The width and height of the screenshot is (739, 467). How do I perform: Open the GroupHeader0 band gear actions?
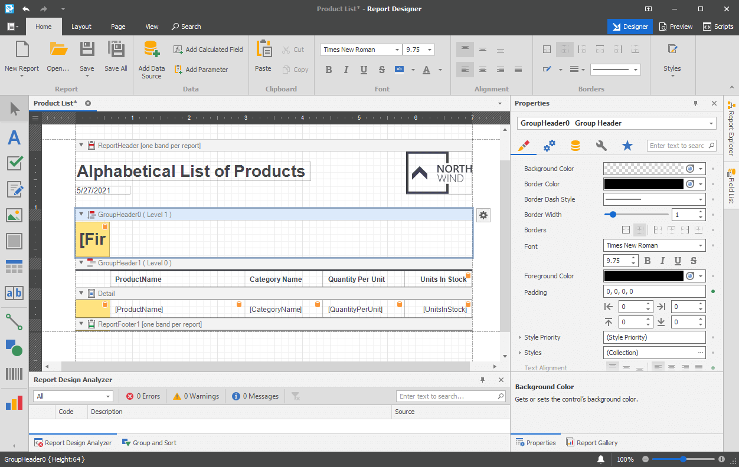click(x=483, y=215)
